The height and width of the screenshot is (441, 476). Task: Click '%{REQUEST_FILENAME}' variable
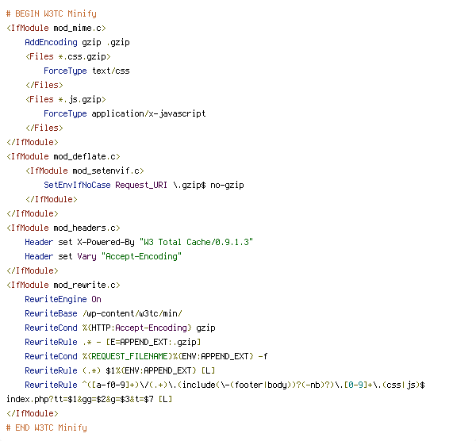click(x=127, y=356)
